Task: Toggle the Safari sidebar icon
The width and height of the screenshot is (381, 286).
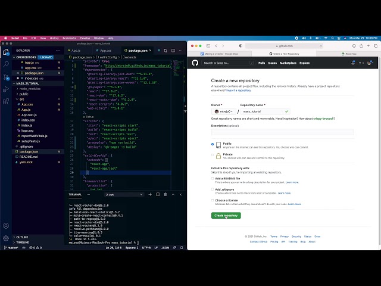Action: pos(208,46)
